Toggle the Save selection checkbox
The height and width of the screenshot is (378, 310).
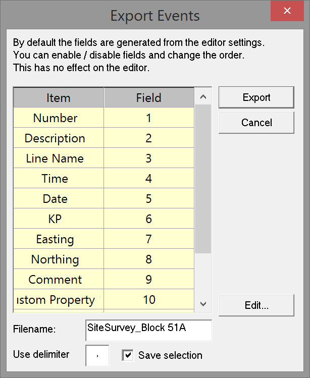(x=128, y=355)
